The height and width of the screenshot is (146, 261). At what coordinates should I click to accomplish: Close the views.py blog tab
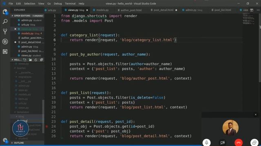pos(87,10)
